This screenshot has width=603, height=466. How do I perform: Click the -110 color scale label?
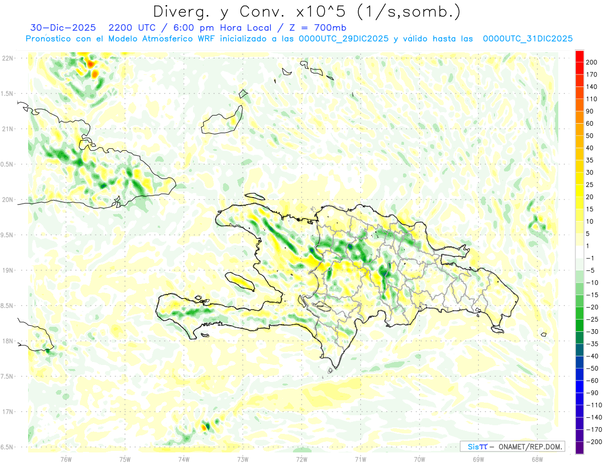pyautogui.click(x=593, y=405)
